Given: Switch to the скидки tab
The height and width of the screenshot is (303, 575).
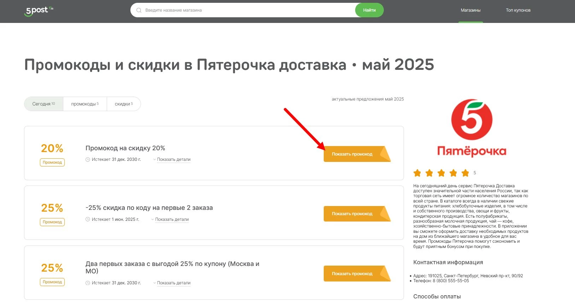Looking at the screenshot, I should pos(123,104).
